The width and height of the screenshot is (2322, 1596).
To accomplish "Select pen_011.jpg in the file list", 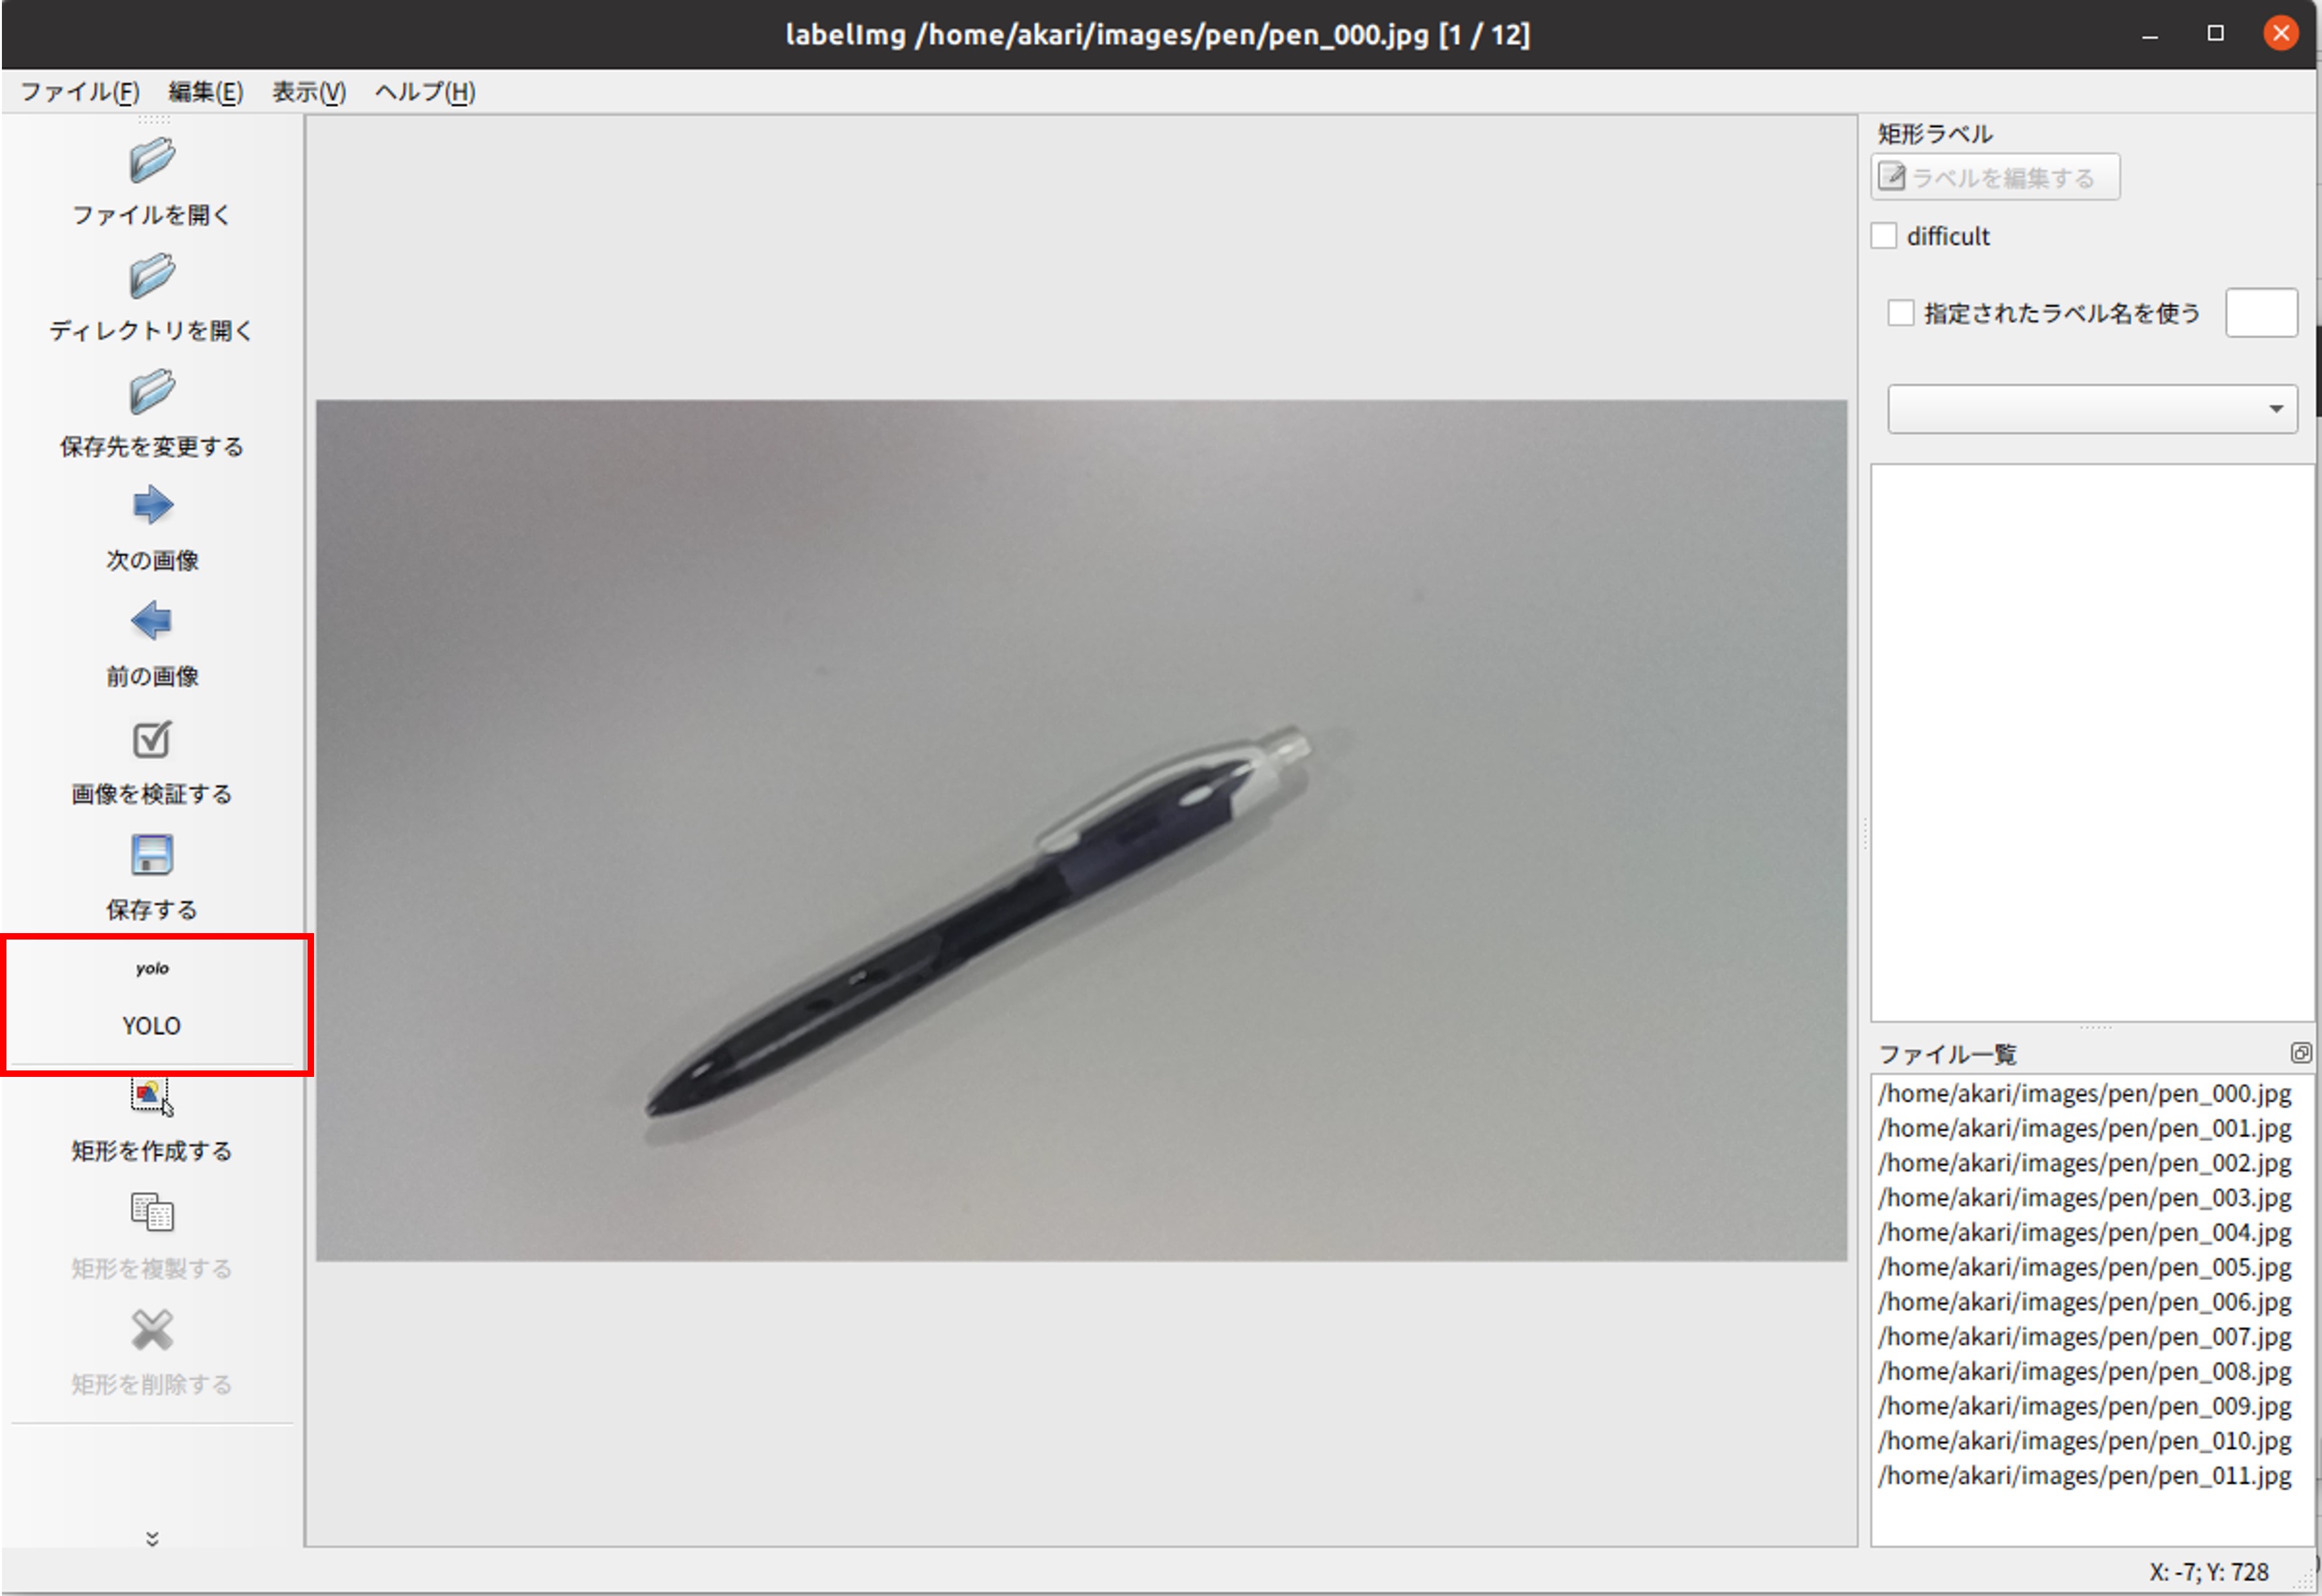I will point(2084,1476).
